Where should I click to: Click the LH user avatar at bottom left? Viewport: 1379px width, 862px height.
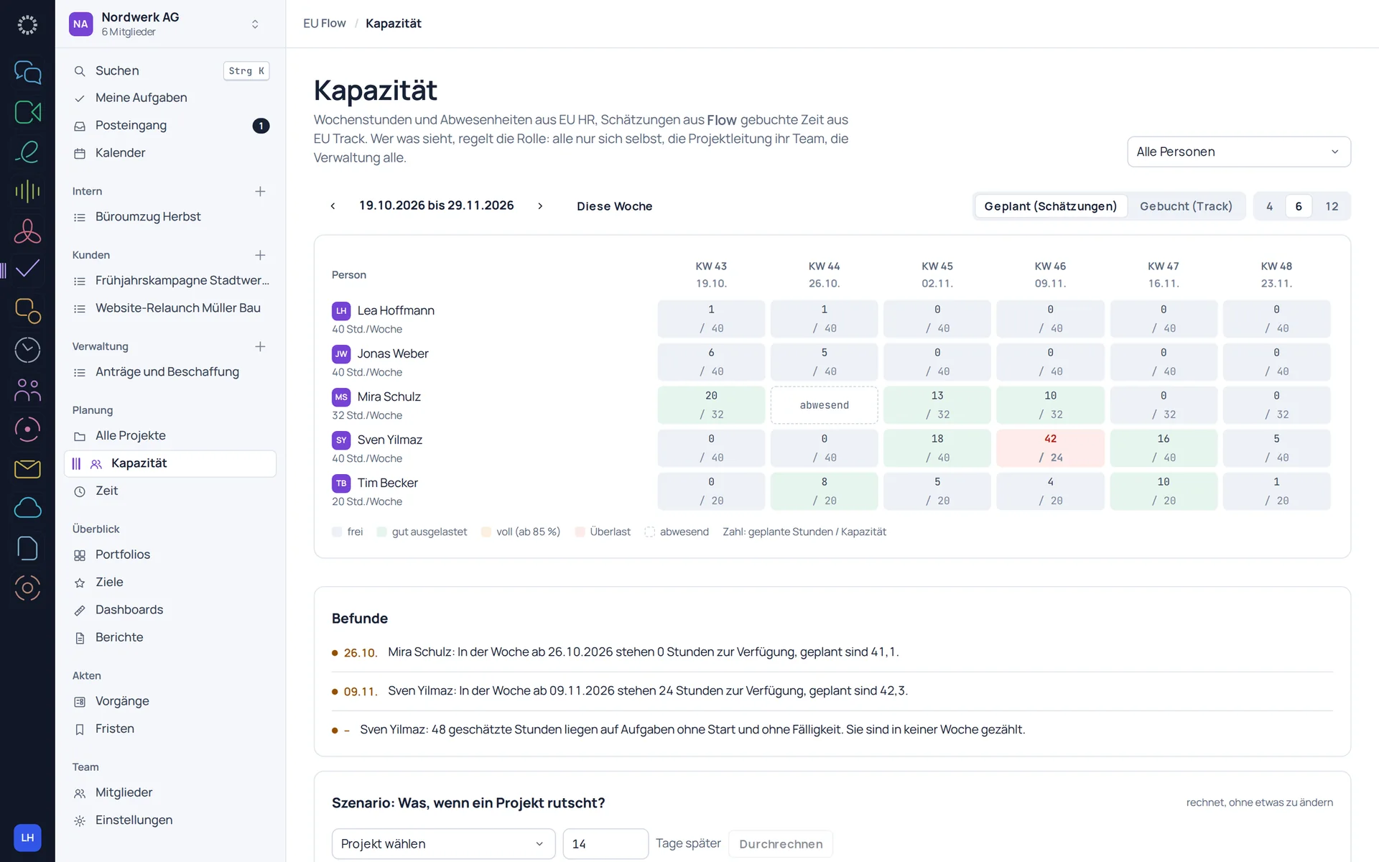click(x=27, y=838)
